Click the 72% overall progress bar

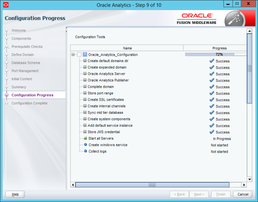coord(216,54)
